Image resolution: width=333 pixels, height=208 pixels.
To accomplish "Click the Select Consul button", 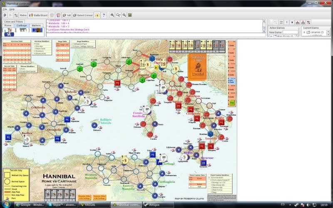I will point(82,15).
